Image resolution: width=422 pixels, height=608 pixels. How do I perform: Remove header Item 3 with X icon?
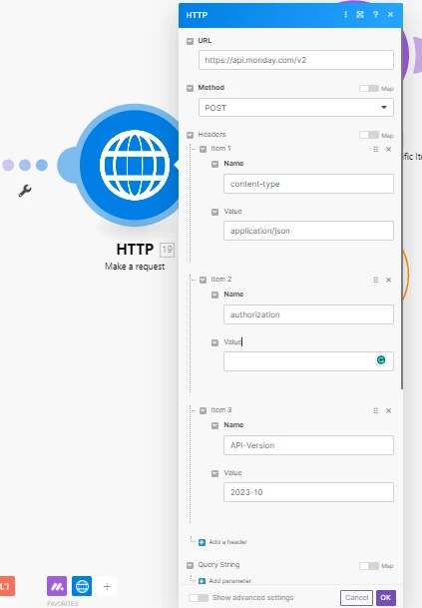point(389,410)
